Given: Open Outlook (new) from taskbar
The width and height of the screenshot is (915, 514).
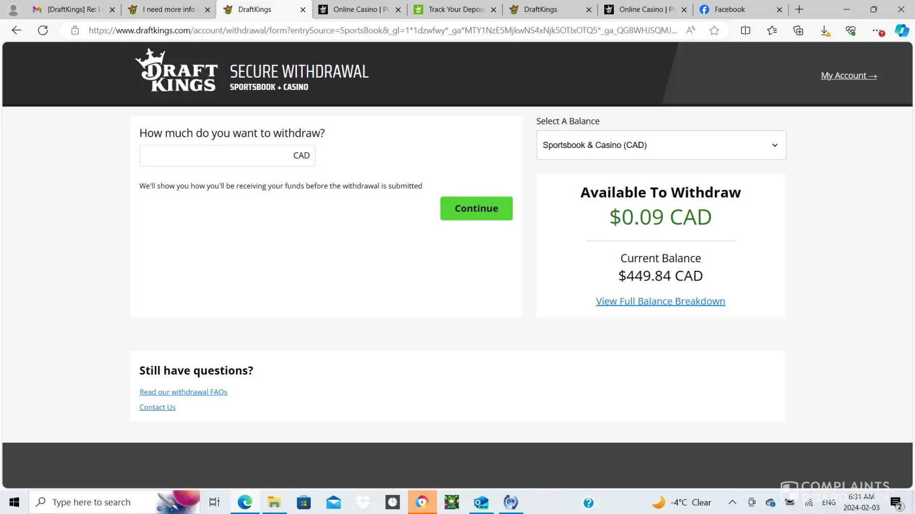Looking at the screenshot, I should (481, 502).
